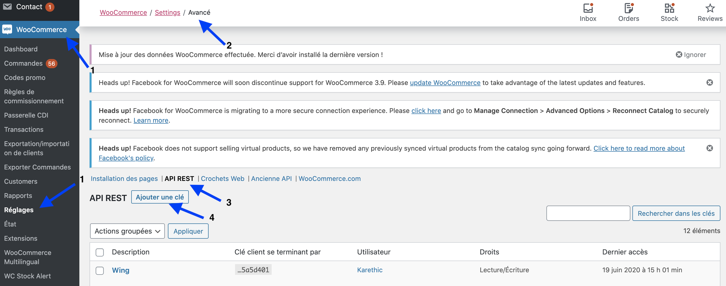726x286 pixels.
Task: Open Exporter Commandes menu item
Action: click(x=37, y=167)
